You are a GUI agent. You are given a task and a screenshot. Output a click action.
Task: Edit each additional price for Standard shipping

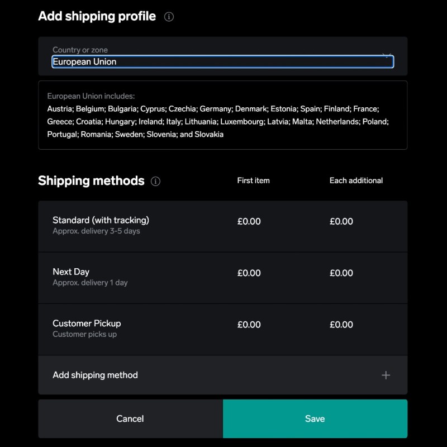[341, 221]
